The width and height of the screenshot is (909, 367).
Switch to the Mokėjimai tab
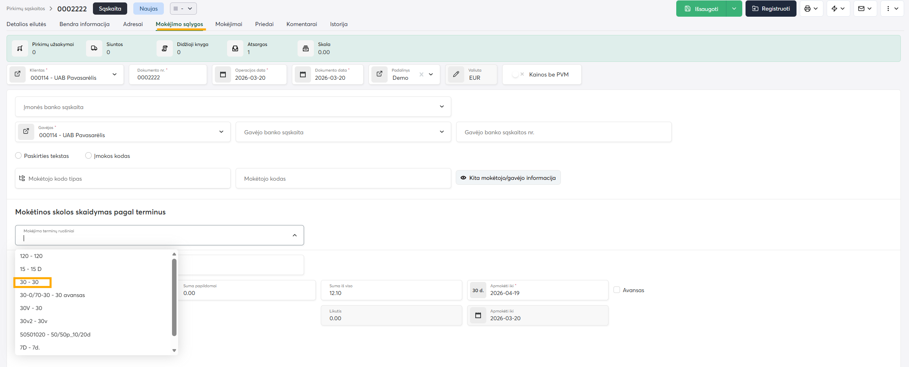[229, 24]
